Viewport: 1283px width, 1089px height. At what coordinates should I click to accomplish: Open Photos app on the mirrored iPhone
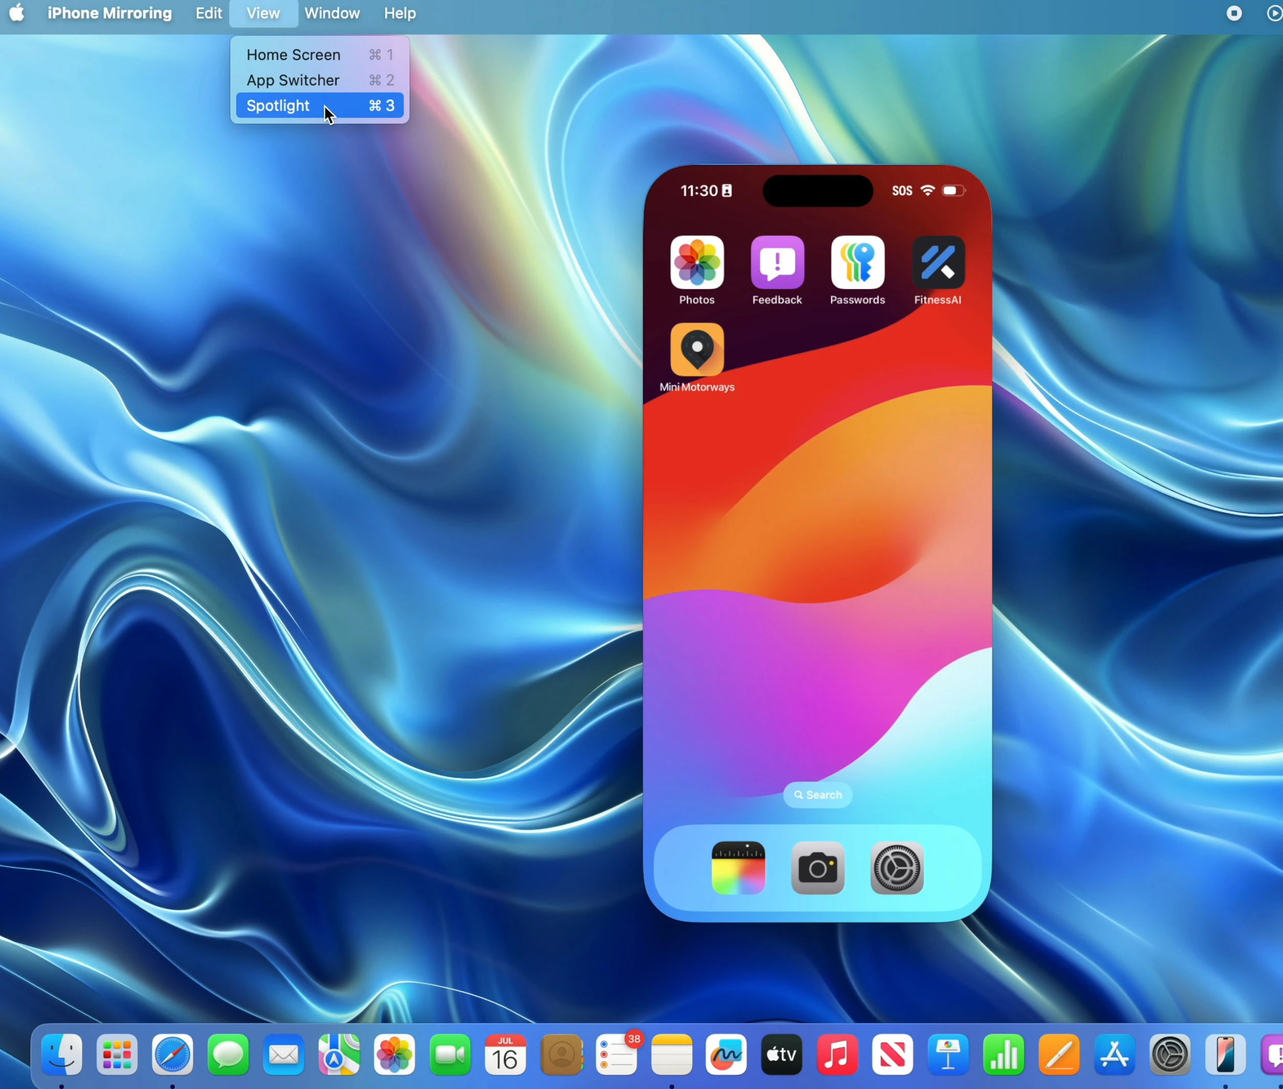[697, 263]
